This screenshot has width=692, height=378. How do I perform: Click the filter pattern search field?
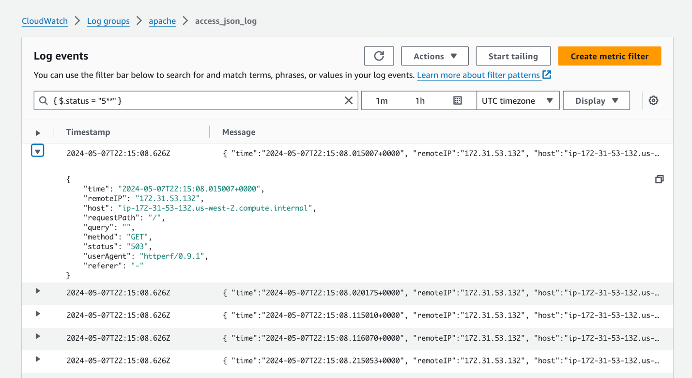[194, 100]
